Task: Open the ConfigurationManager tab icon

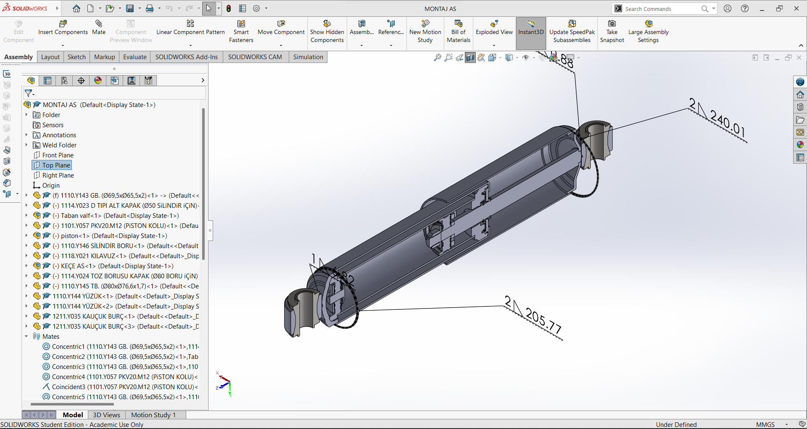Action: [x=64, y=81]
